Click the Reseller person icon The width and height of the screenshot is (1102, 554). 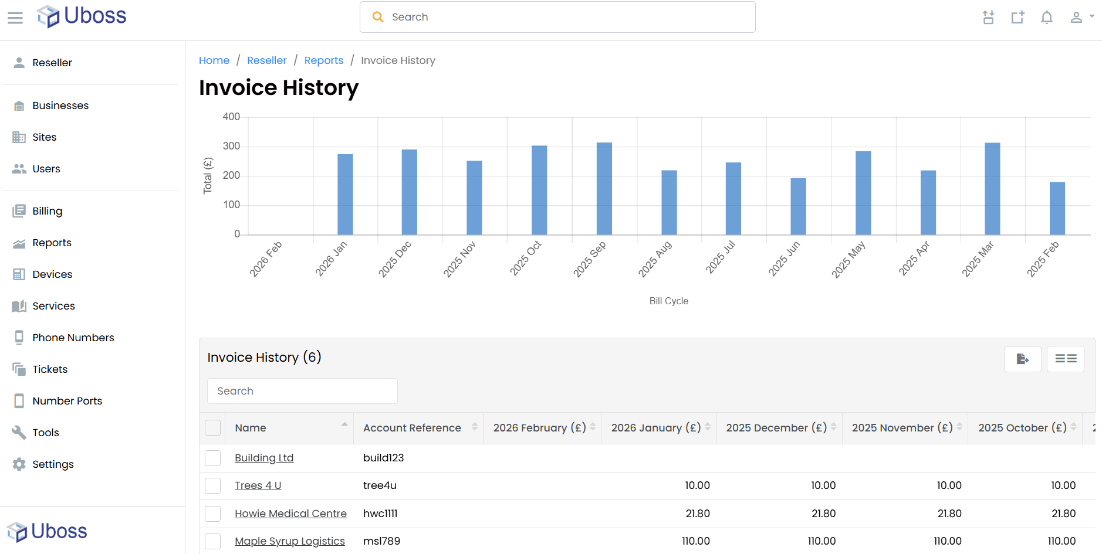(19, 63)
